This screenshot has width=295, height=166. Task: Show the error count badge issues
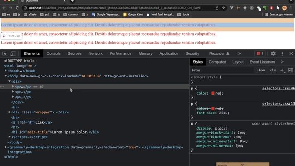tap(260, 53)
